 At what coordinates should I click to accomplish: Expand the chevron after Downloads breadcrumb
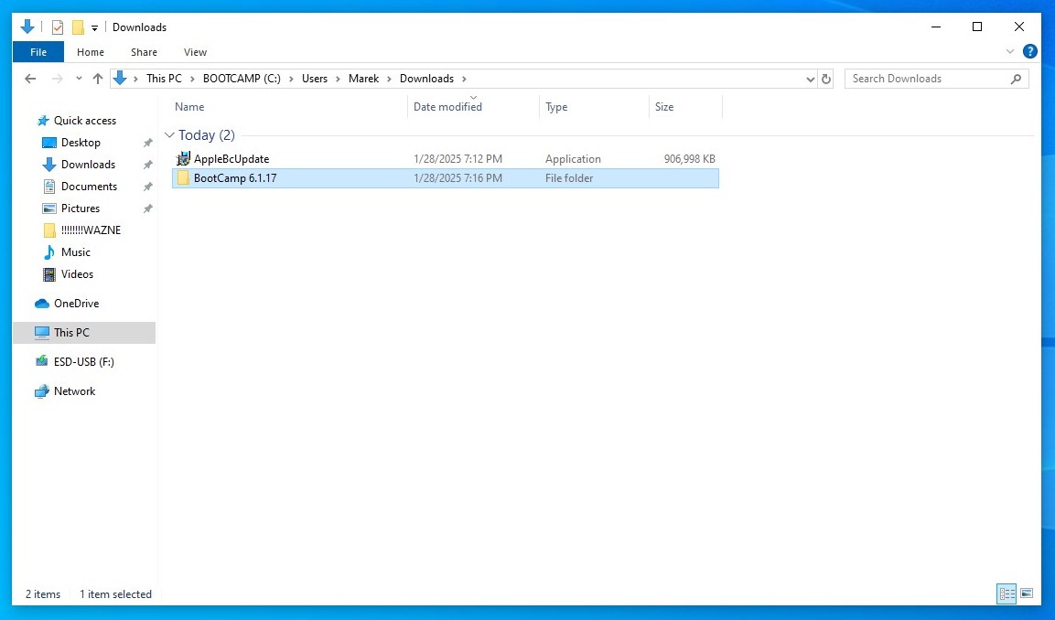pos(464,79)
